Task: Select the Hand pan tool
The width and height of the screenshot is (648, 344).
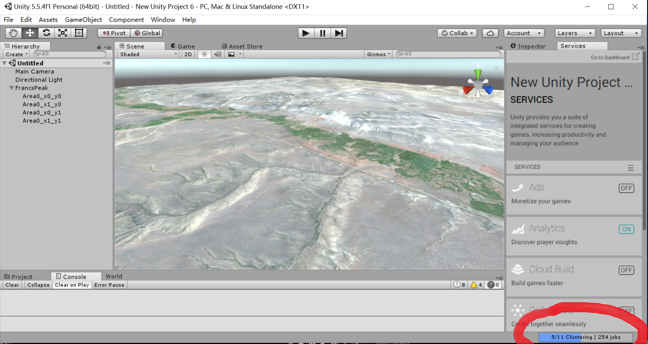Action: click(x=13, y=33)
